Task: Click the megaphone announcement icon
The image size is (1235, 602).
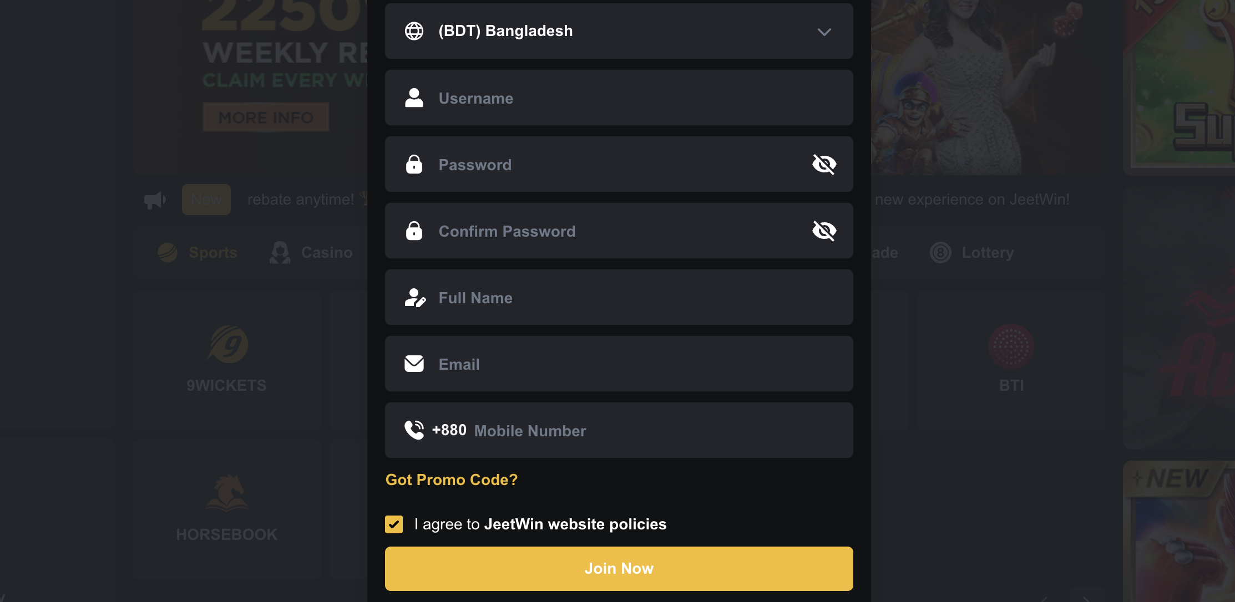Action: [x=155, y=200]
